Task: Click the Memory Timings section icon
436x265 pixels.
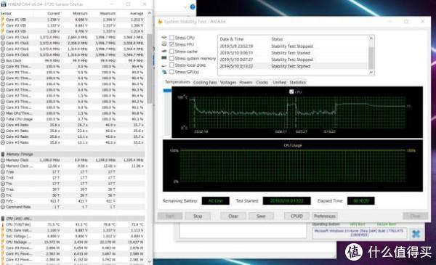Action: pyautogui.click(x=3, y=154)
